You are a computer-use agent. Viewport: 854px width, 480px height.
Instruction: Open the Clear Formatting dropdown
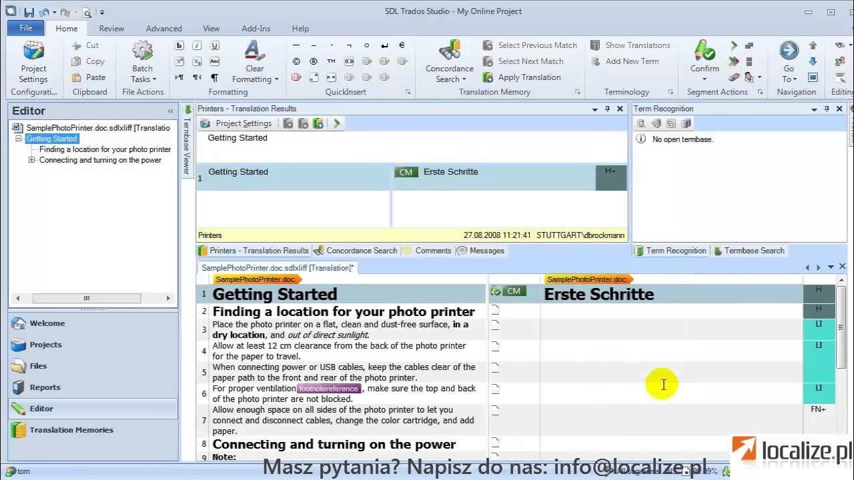pos(255,62)
